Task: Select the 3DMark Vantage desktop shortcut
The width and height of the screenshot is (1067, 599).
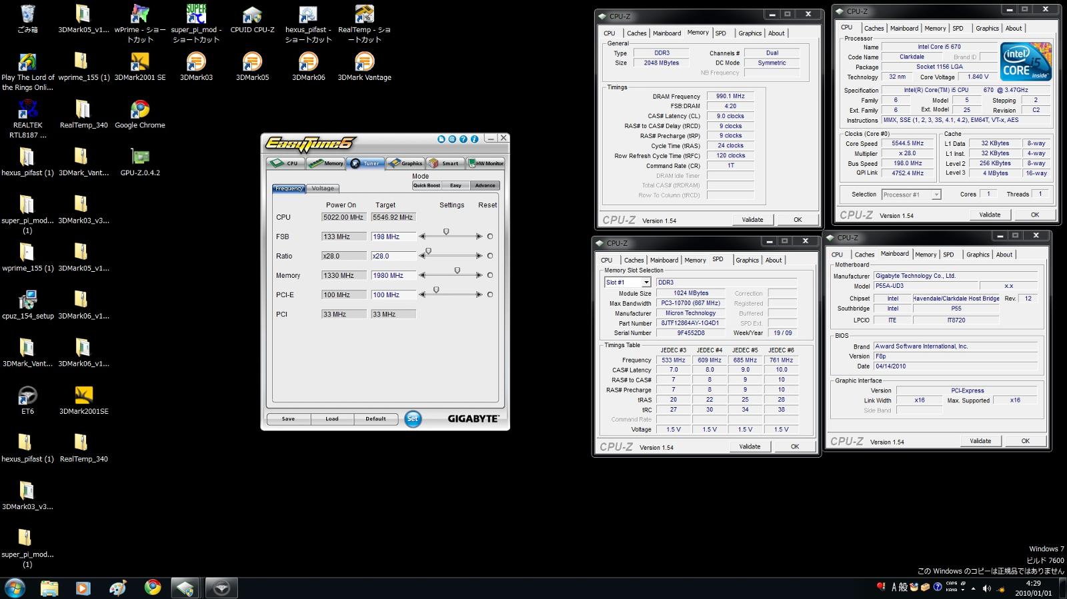Action: (364, 67)
